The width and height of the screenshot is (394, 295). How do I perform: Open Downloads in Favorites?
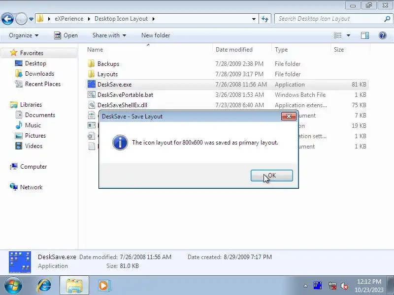pyautogui.click(x=39, y=73)
